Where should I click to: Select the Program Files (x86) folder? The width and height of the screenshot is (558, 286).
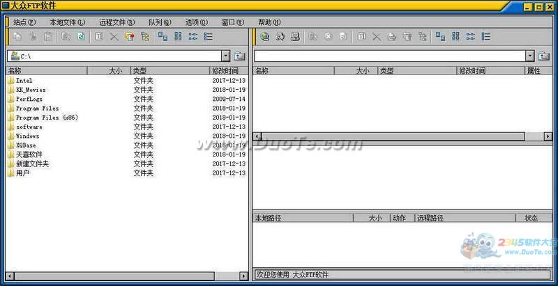pos(43,118)
